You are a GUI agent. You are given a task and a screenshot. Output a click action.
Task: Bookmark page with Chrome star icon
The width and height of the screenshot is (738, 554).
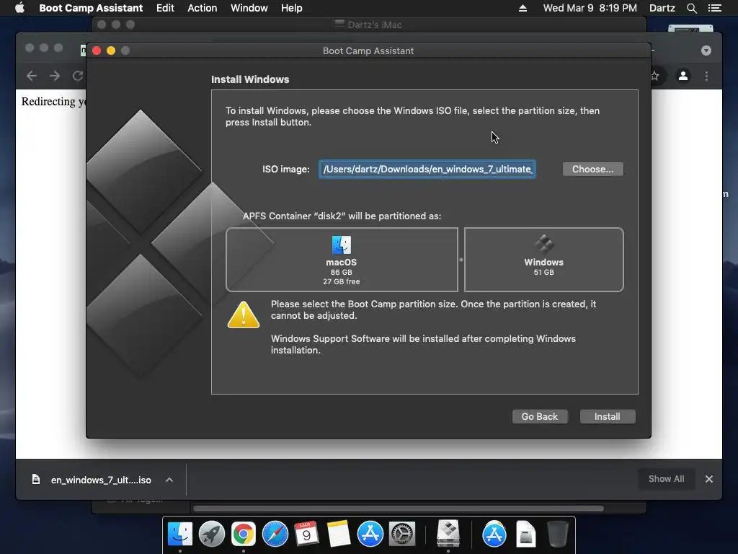pyautogui.click(x=654, y=76)
